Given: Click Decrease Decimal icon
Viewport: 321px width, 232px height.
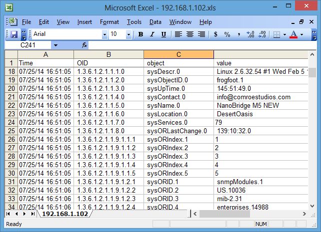Looking at the screenshot, I should [262, 34].
